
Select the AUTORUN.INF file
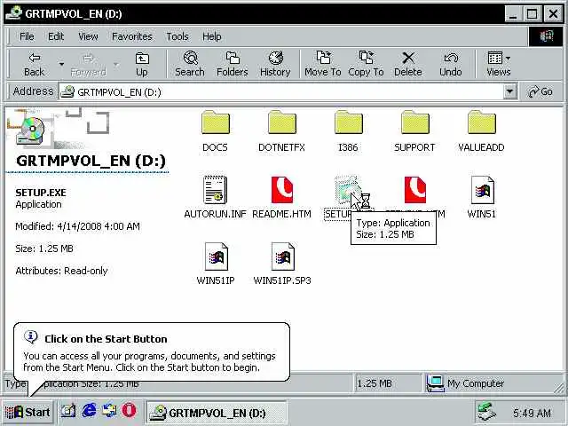(215, 197)
